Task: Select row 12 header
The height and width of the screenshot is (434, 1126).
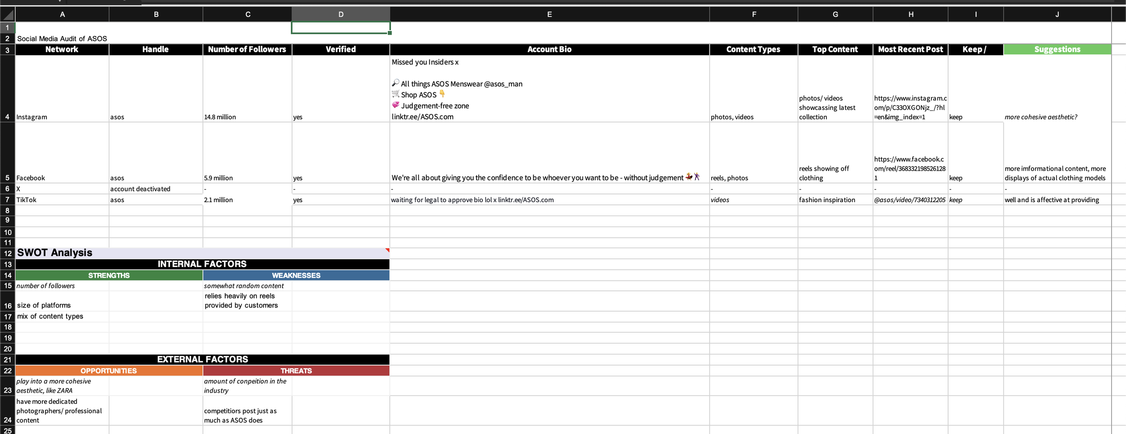Action: click(8, 253)
